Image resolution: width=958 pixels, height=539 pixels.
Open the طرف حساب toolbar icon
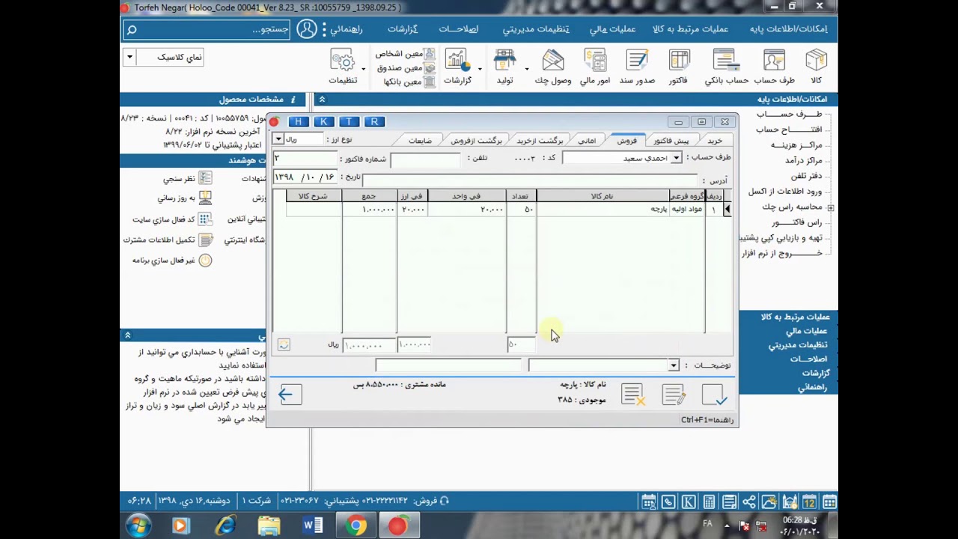click(x=774, y=66)
